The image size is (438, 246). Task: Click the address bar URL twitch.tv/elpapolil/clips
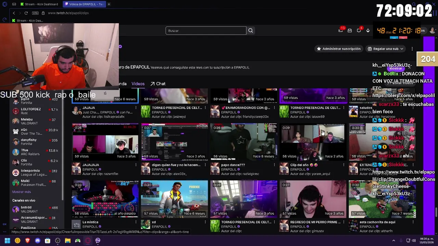click(x=68, y=13)
